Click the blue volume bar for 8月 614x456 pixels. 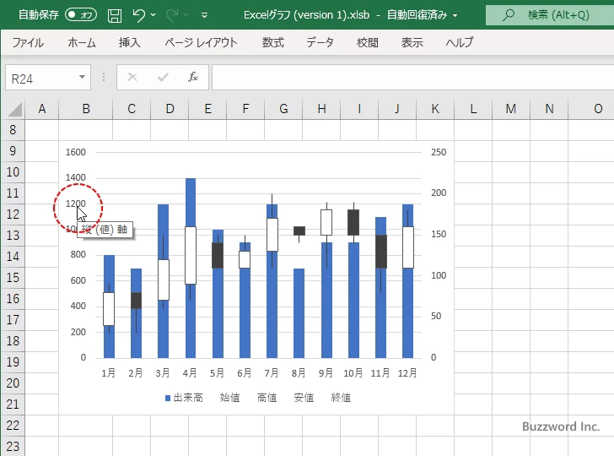click(299, 313)
